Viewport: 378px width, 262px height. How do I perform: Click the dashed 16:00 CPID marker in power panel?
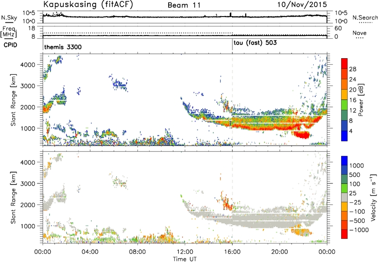[x=232, y=100]
